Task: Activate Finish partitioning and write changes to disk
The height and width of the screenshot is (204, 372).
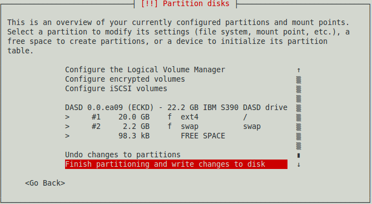Action: click(176, 164)
